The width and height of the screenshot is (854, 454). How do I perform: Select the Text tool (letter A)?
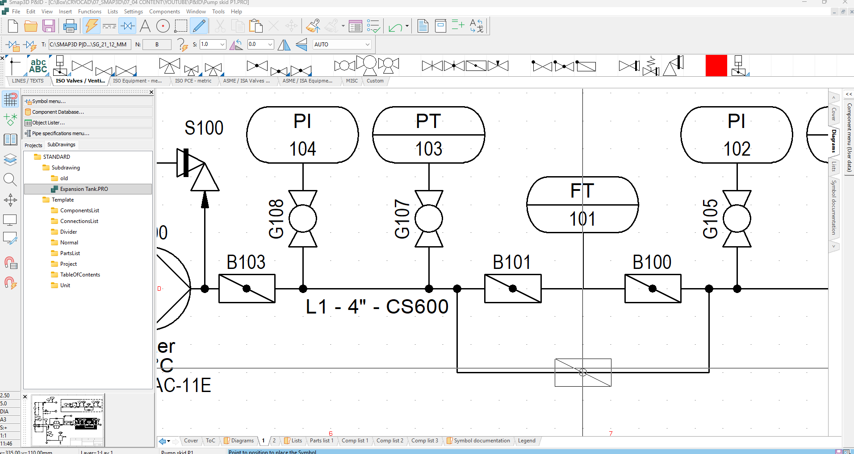pyautogui.click(x=145, y=26)
